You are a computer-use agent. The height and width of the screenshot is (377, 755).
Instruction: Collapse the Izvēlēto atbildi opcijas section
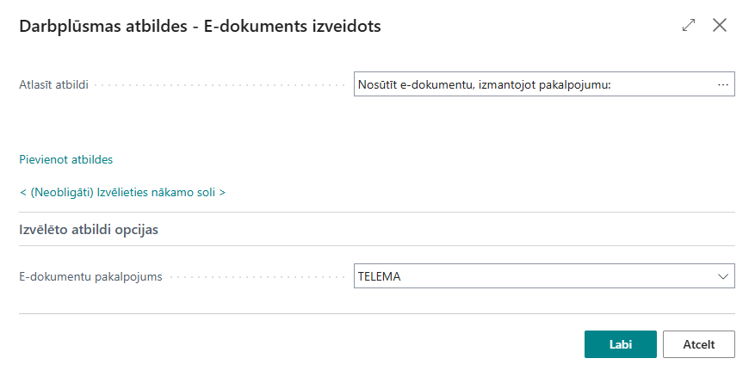tap(89, 229)
